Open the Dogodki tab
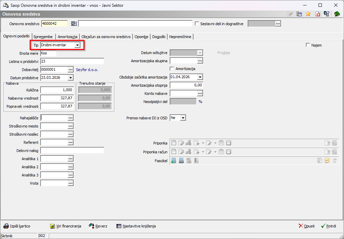The height and width of the screenshot is (239, 344). point(159,37)
